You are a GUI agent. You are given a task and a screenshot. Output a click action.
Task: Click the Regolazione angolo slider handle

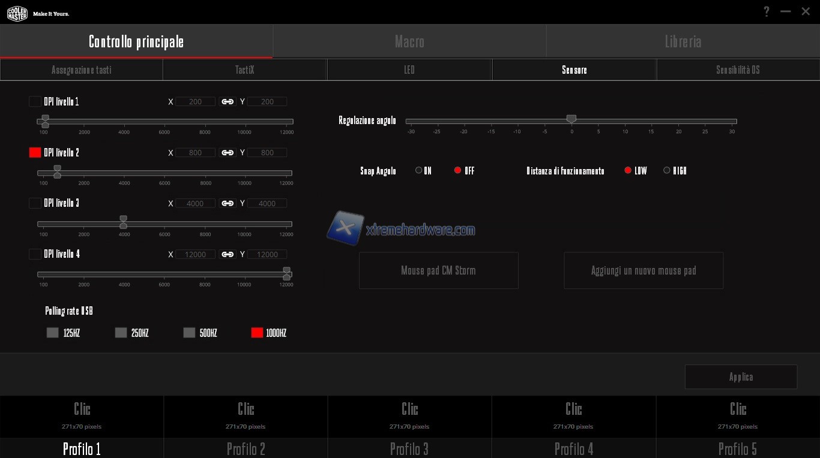tap(571, 119)
